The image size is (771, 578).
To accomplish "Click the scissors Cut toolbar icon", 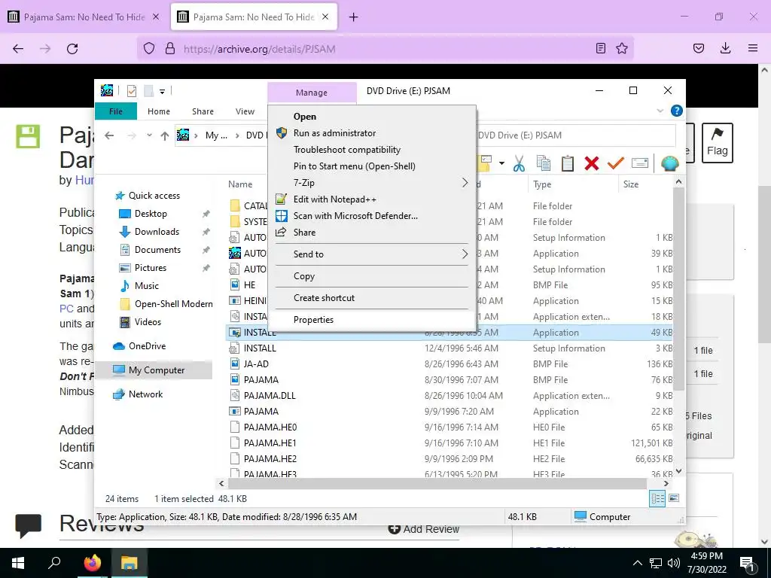I will [x=519, y=163].
